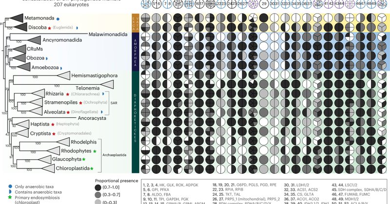Click the blue half-circle next to Amoebozoa
390x204 pixels.
pos(61,68)
